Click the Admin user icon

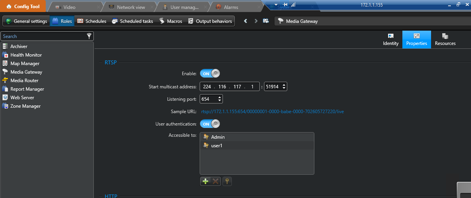tap(206, 137)
